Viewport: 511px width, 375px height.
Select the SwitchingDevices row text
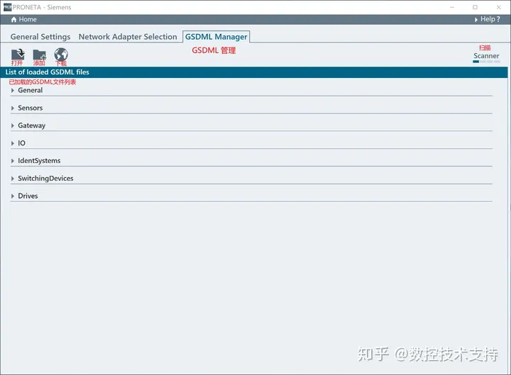pyautogui.click(x=45, y=179)
